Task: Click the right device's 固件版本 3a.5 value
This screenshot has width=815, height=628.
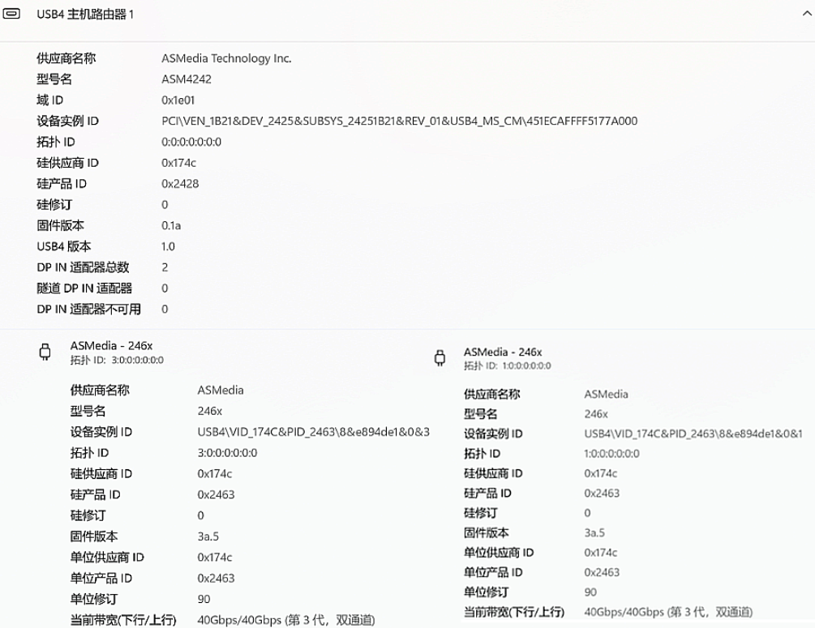Action: [594, 532]
